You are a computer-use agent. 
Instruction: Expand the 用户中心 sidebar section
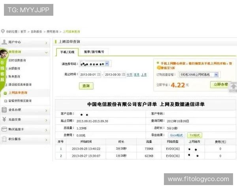pyautogui.click(x=46, y=42)
